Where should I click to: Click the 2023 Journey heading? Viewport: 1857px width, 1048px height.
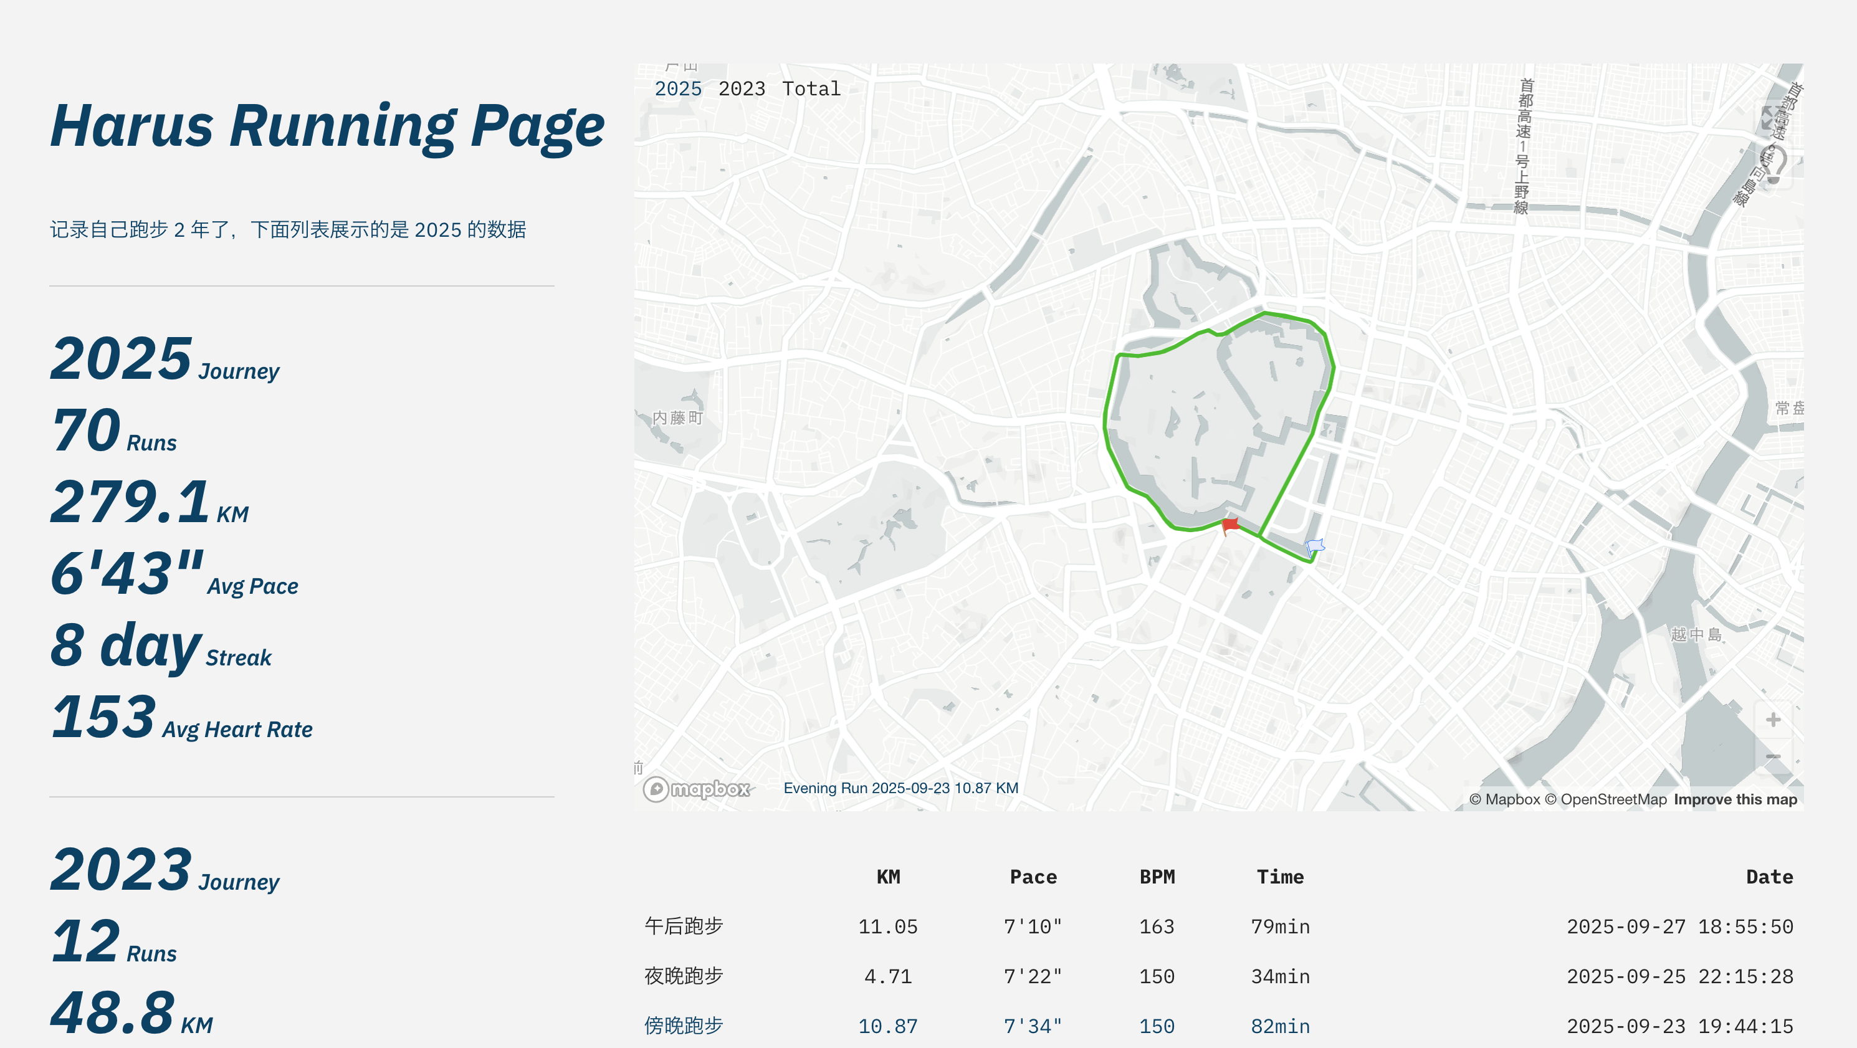[165, 870]
